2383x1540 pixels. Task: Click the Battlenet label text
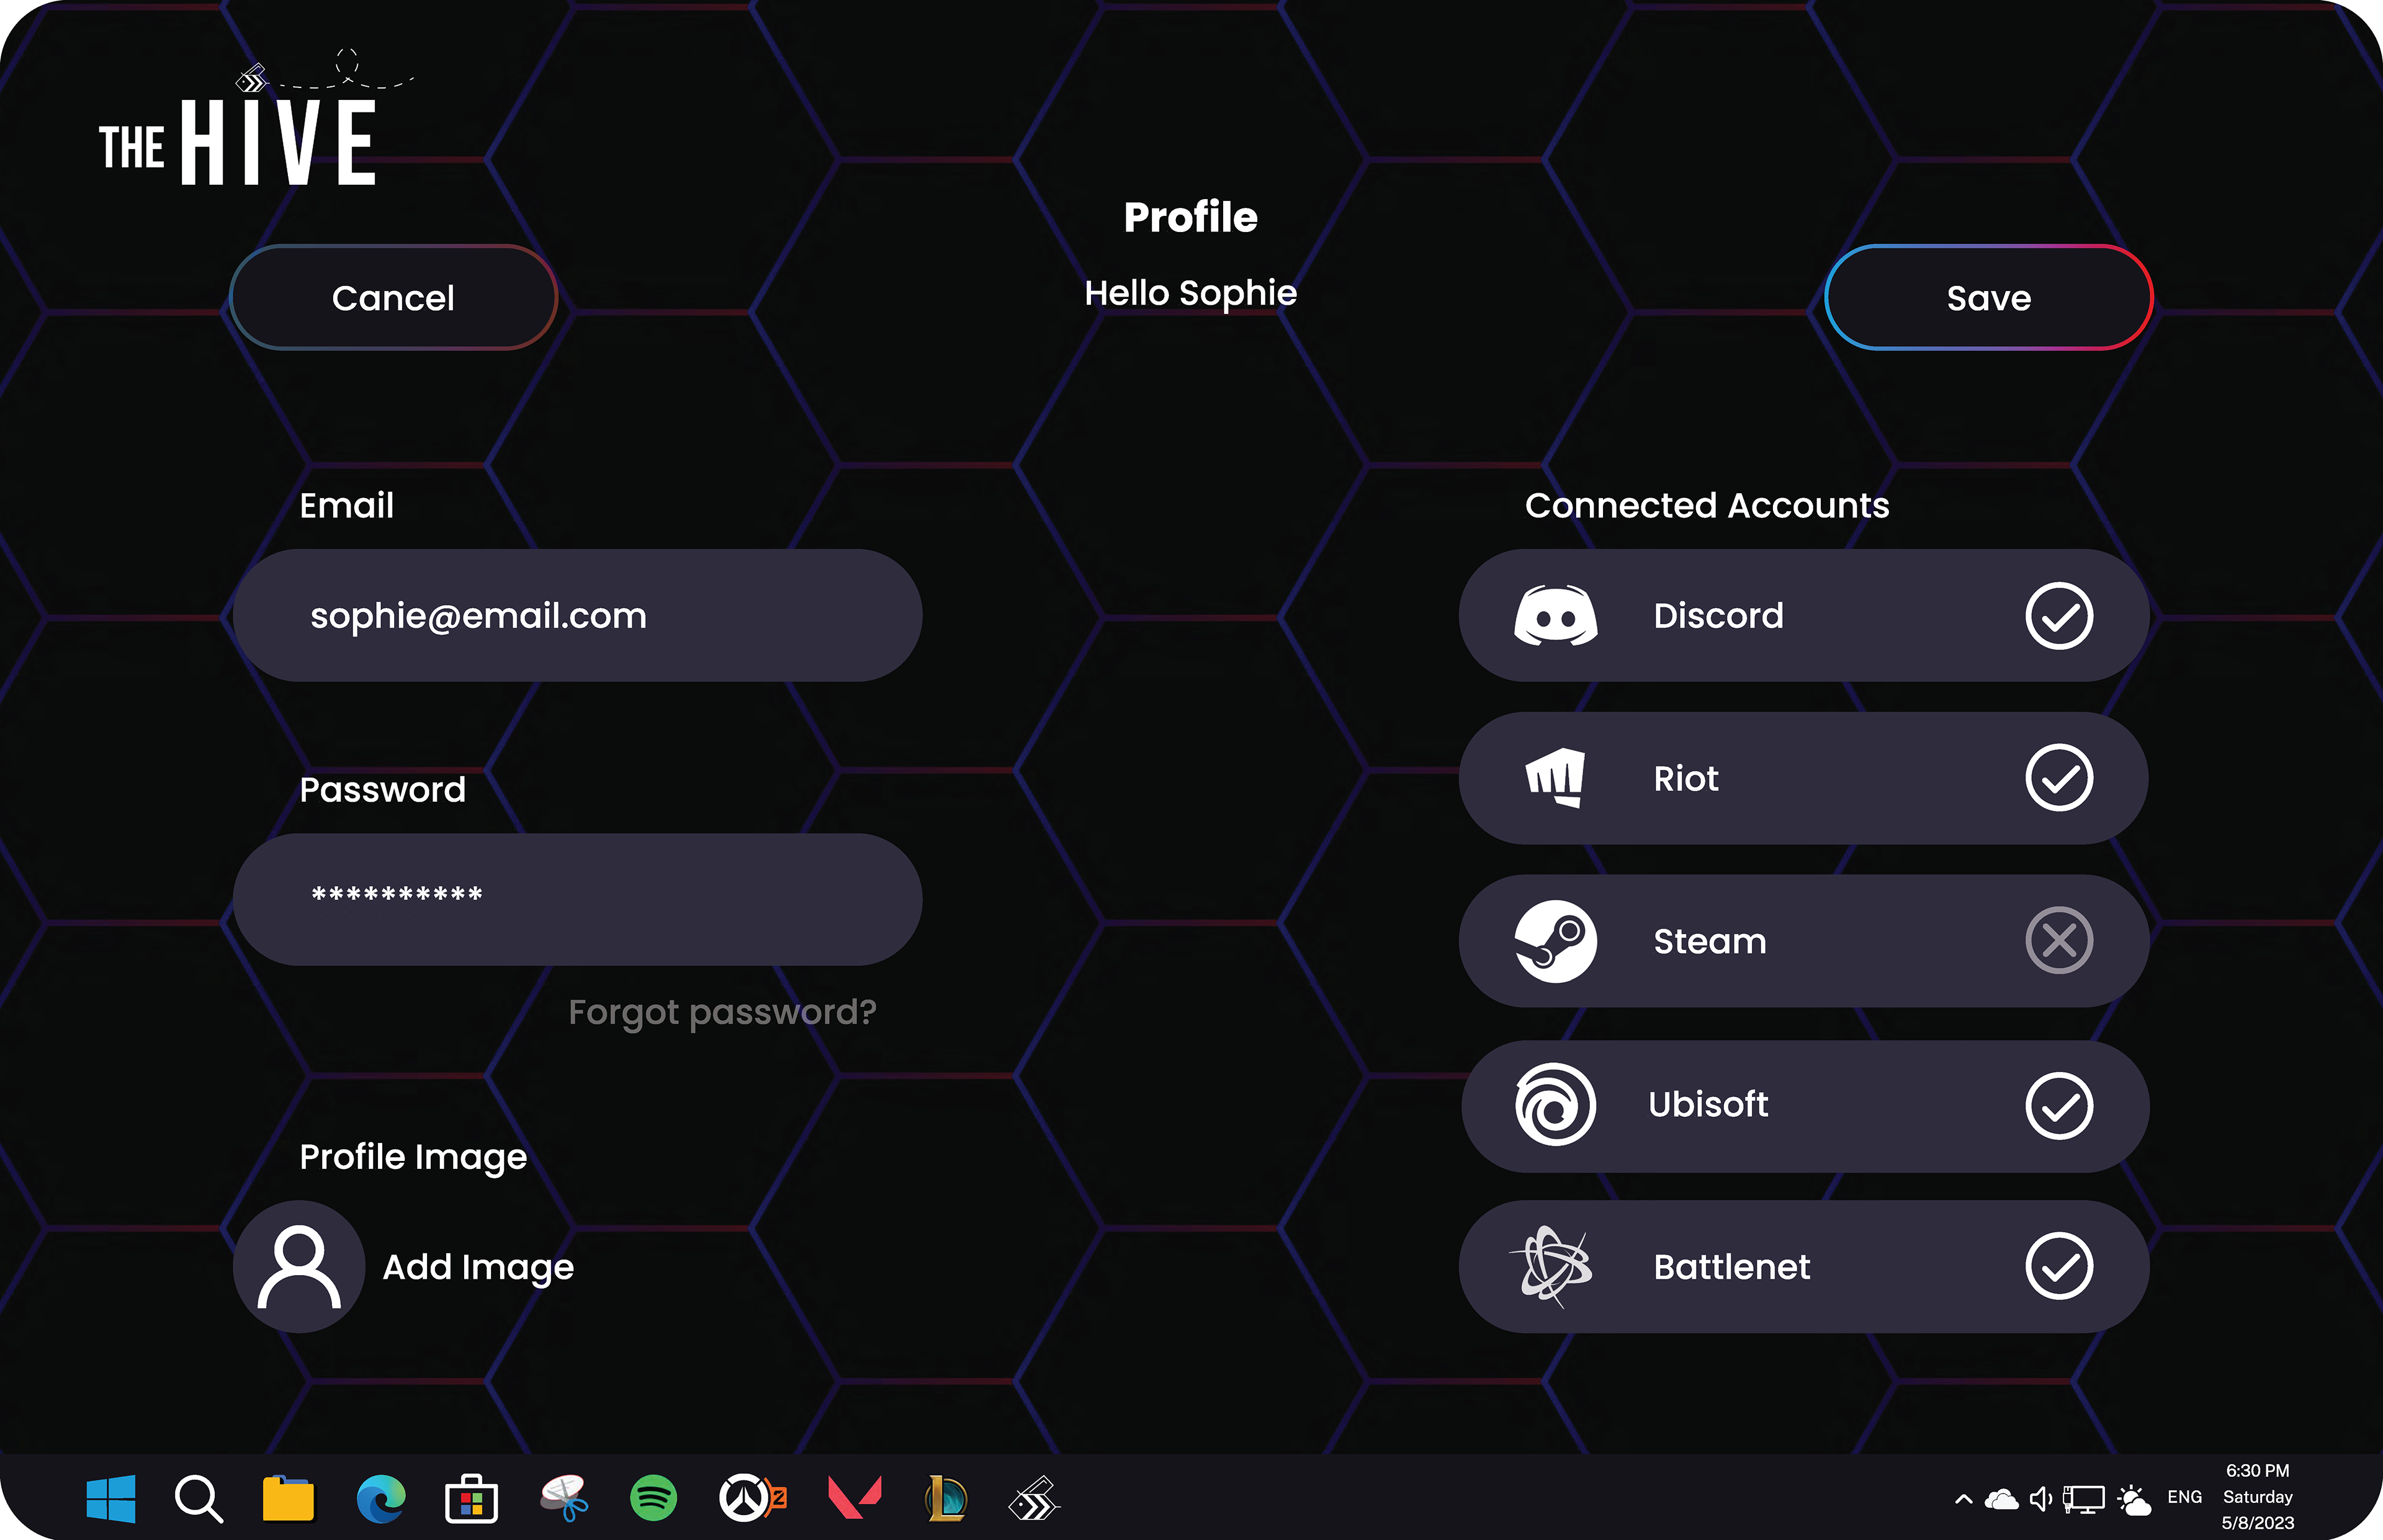click(1732, 1268)
